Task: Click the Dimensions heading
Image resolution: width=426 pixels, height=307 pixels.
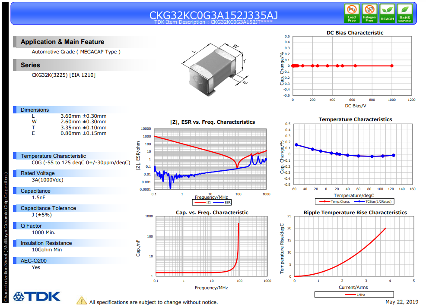Action: (x=35, y=110)
